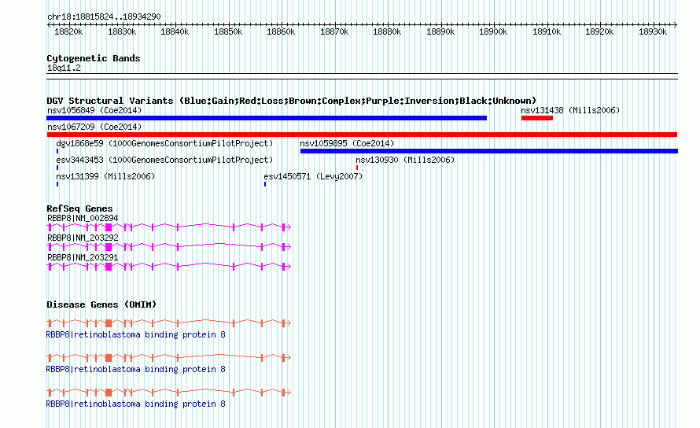The width and height of the screenshot is (700, 428).
Task: Click the nsv131438 (Mills2006) red loss bar
Action: 536,118
